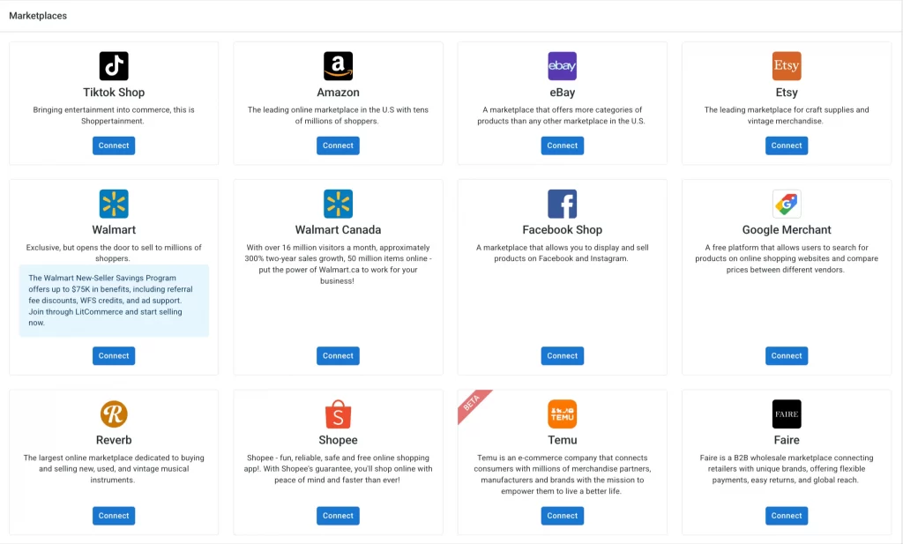Click the 'Marketplaces' page heading
The image size is (903, 544).
38,16
